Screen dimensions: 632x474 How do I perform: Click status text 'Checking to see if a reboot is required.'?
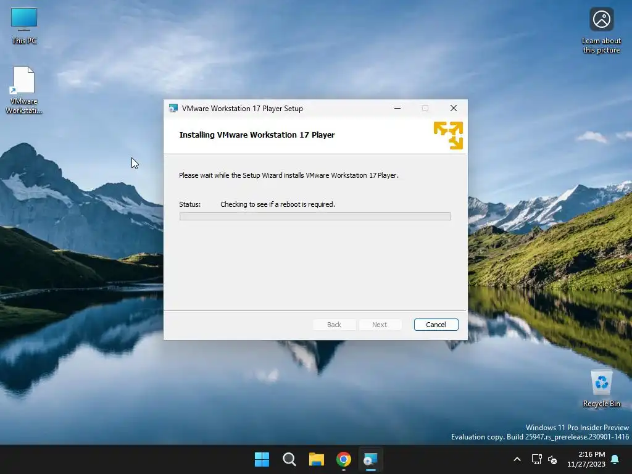[x=278, y=204]
